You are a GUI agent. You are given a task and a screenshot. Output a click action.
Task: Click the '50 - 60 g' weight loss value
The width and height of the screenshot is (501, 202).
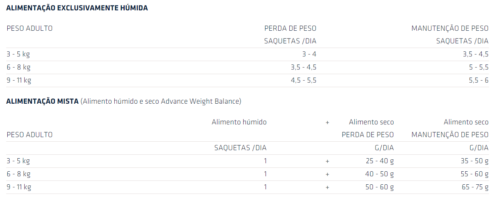(379, 187)
